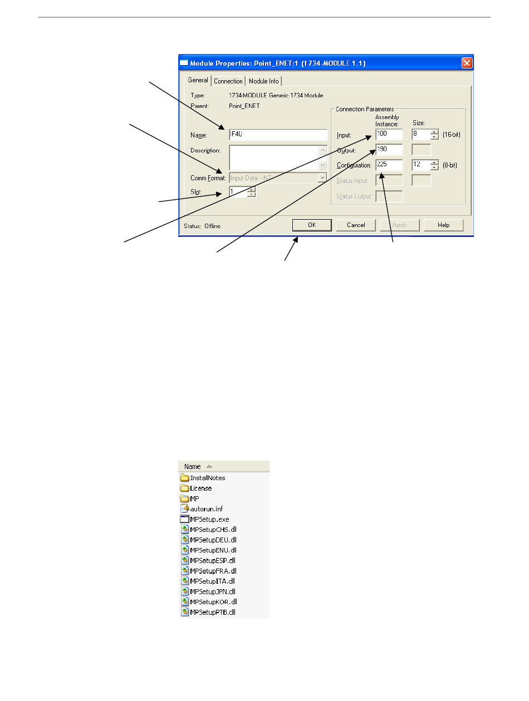This screenshot has height=701, width=529.
Task: Switch to the Module Info tab
Action: pyautogui.click(x=264, y=81)
